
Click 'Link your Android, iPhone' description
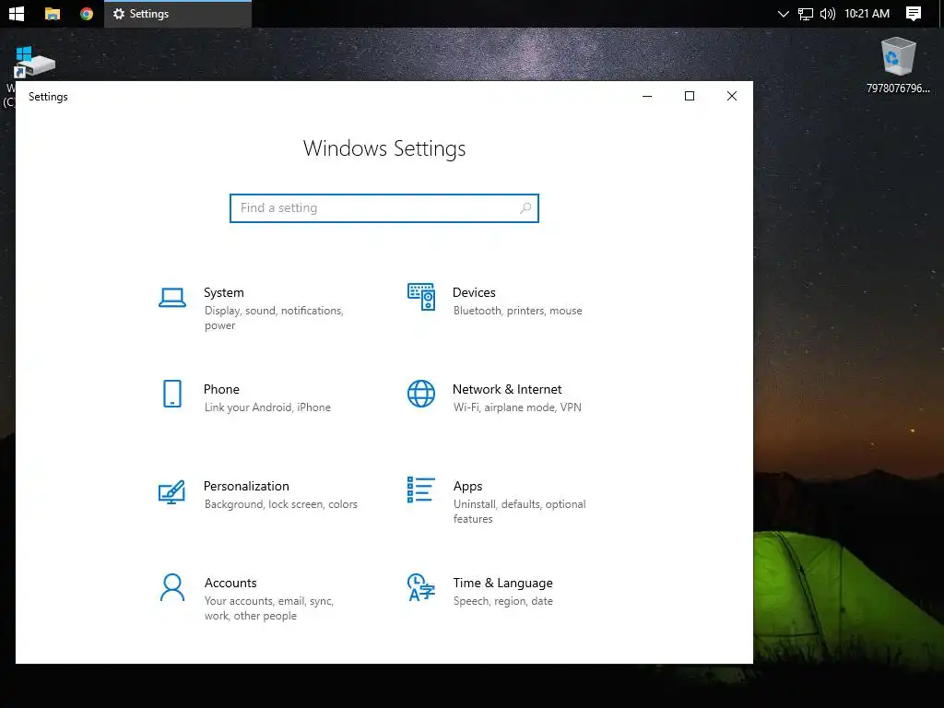pyautogui.click(x=267, y=407)
